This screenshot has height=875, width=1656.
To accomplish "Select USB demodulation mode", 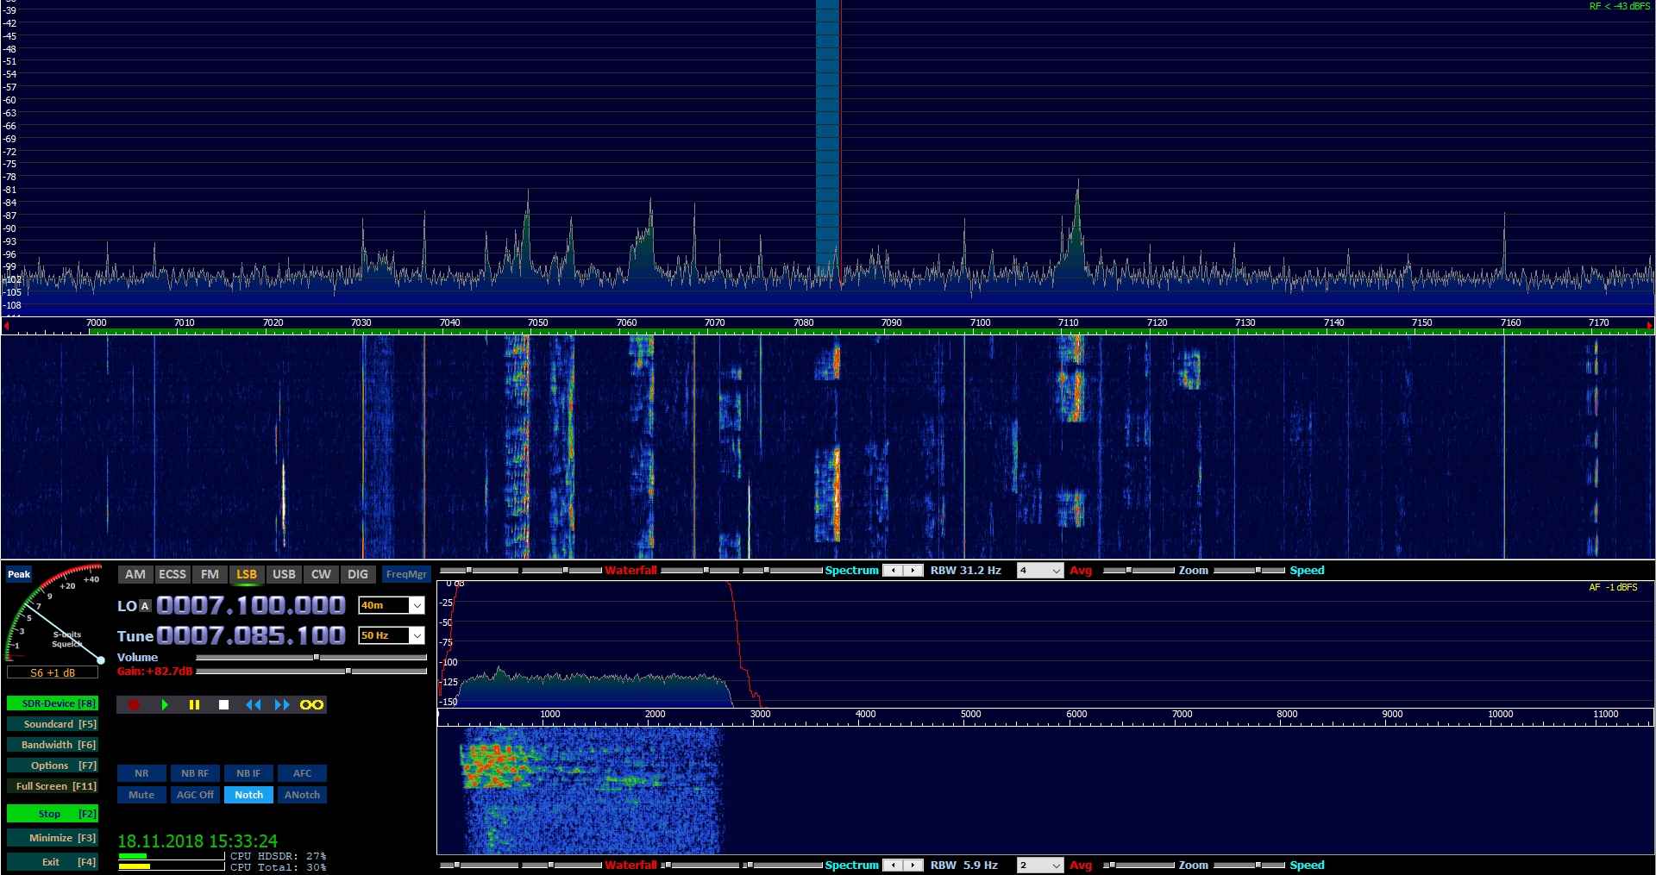I will coord(284,574).
